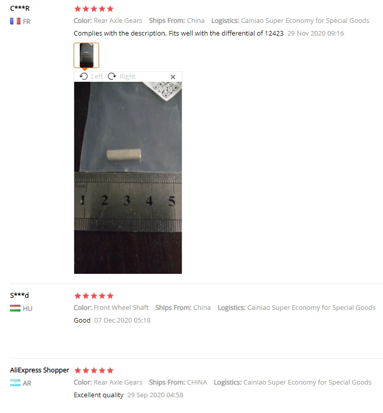The height and width of the screenshot is (413, 383).
Task: Click the 'Fits well with the differential' review text
Action: pyautogui.click(x=216, y=34)
